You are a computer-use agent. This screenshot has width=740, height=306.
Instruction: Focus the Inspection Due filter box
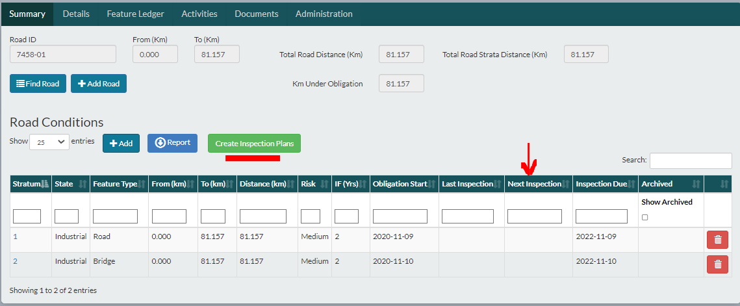click(602, 216)
